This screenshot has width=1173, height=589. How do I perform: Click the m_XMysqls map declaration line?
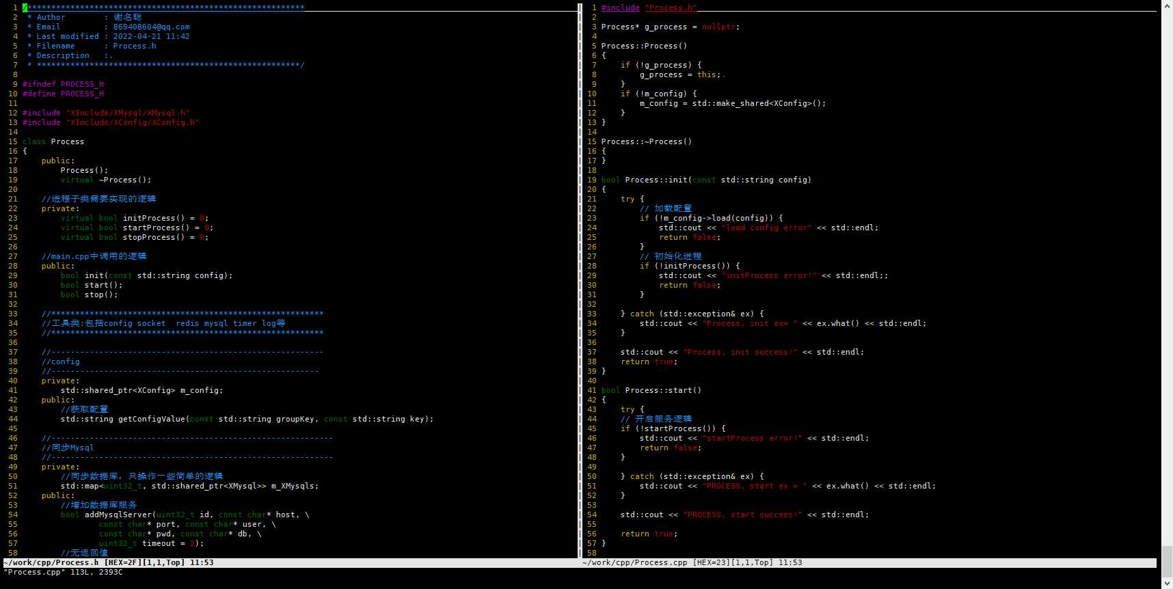click(x=189, y=487)
